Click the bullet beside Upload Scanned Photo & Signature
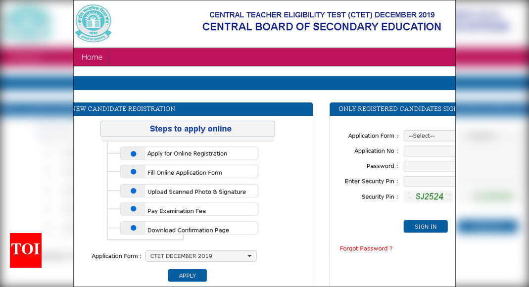This screenshot has height=287, width=529. pos(133,191)
